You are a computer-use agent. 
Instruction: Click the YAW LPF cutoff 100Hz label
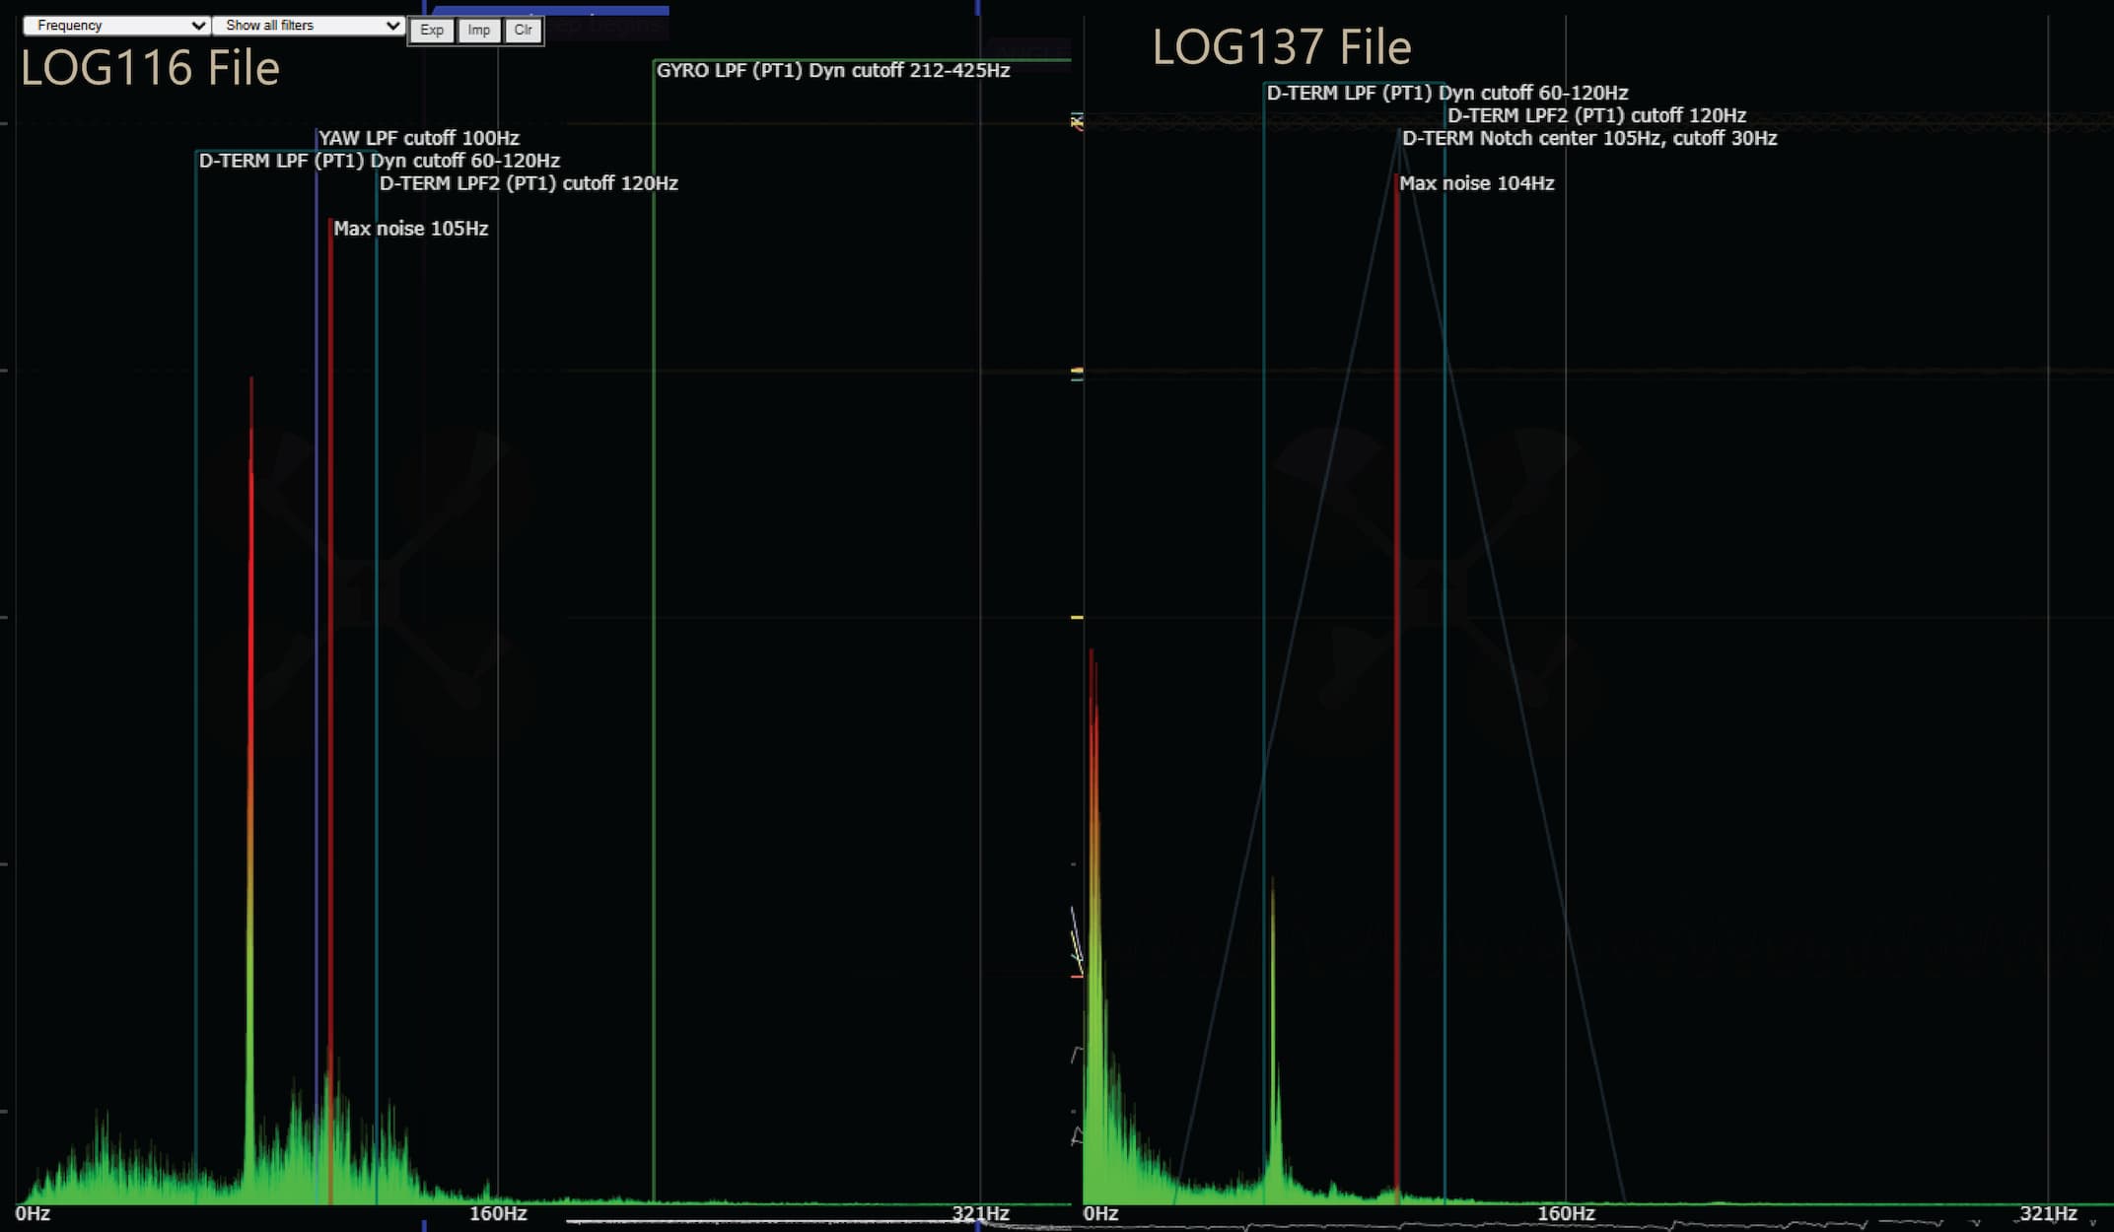tap(418, 139)
